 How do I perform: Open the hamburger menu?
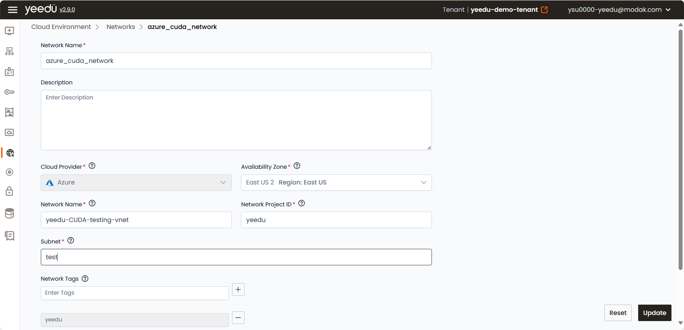[13, 10]
